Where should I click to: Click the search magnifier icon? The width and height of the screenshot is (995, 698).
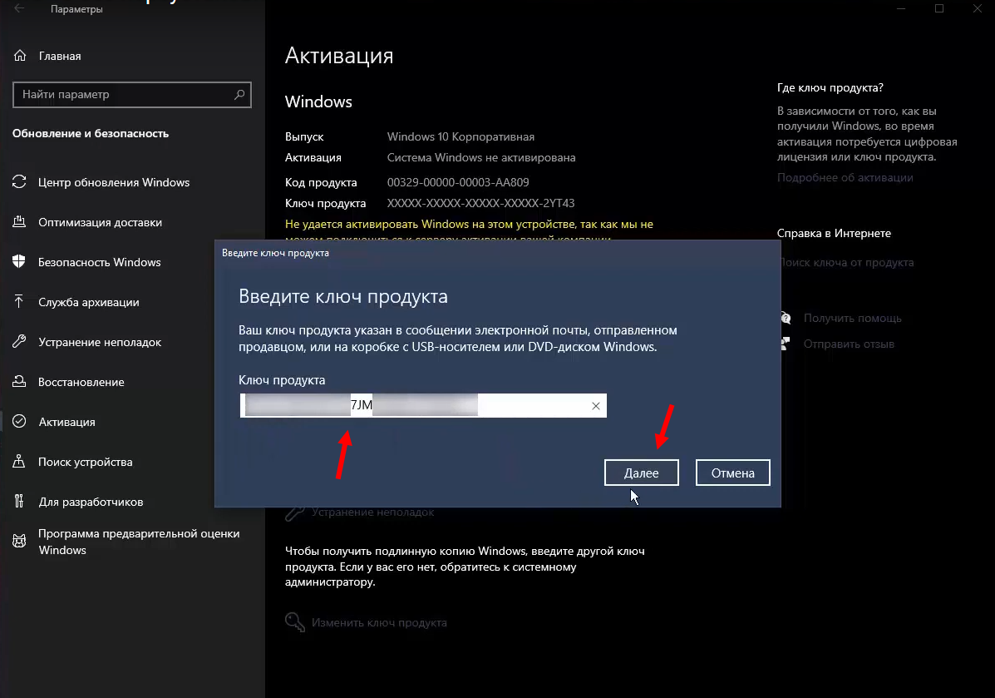click(x=239, y=95)
